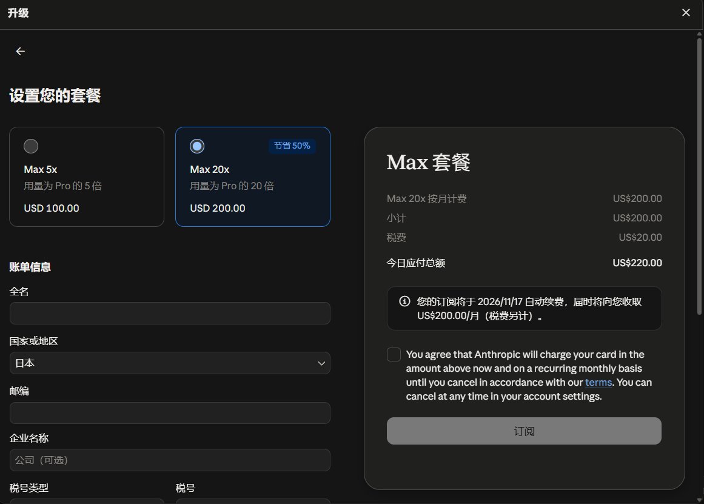
Task: Click the USD 200.00 plan price
Action: 217,209
